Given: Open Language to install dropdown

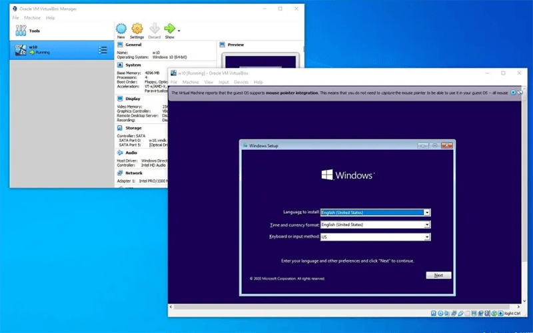Looking at the screenshot, I should (427, 212).
